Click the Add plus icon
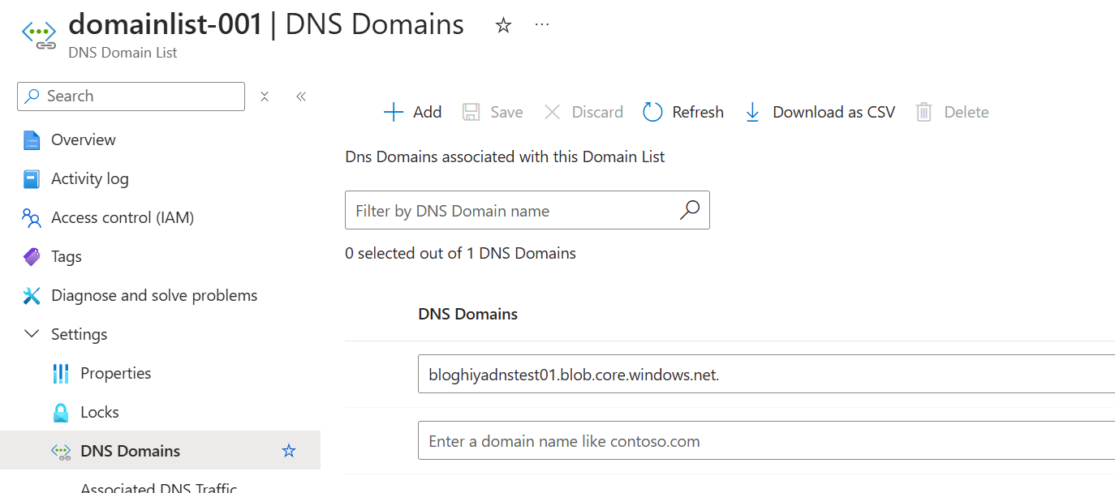 point(394,112)
